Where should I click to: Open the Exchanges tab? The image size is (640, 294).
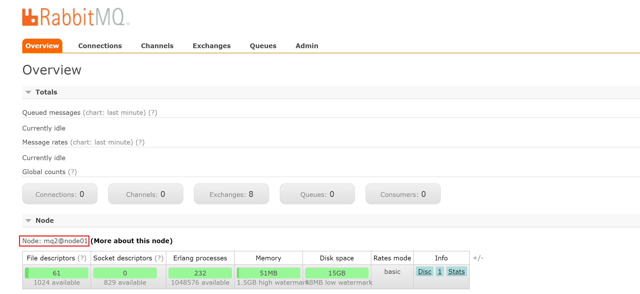[x=212, y=46]
